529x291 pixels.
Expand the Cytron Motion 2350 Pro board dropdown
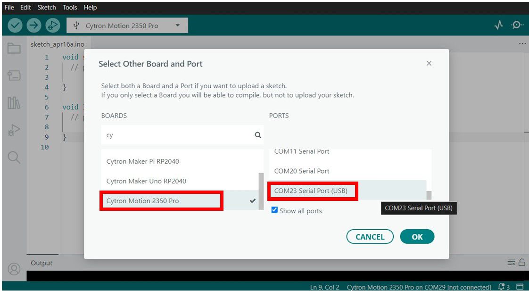pos(127,25)
